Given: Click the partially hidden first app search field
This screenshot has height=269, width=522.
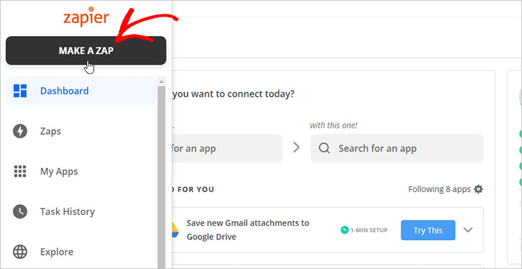Looking at the screenshot, I should (228, 148).
